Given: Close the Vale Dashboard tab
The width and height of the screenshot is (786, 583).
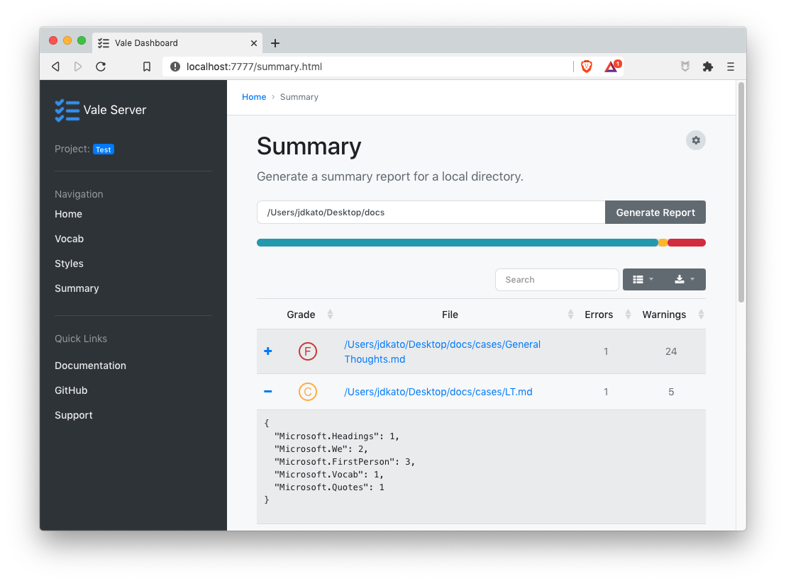Looking at the screenshot, I should (x=254, y=43).
